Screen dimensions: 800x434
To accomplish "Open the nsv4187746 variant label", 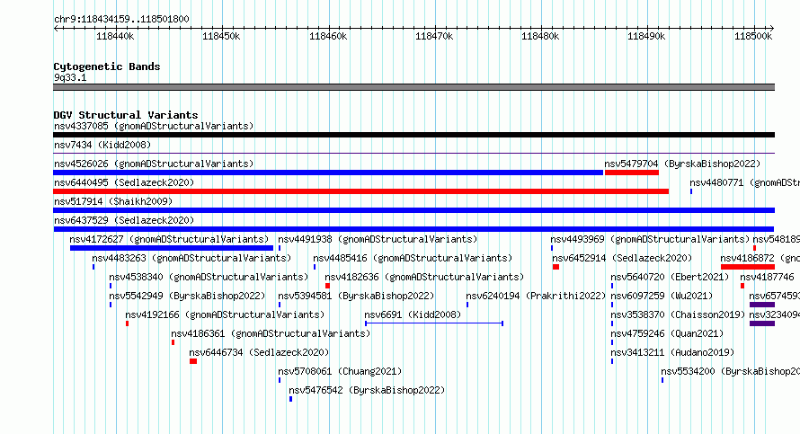I will (x=768, y=277).
